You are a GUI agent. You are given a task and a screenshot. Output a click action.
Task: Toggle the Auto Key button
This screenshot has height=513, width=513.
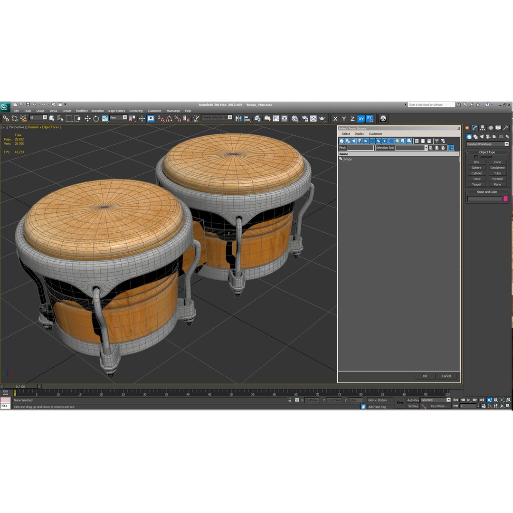tap(413, 400)
